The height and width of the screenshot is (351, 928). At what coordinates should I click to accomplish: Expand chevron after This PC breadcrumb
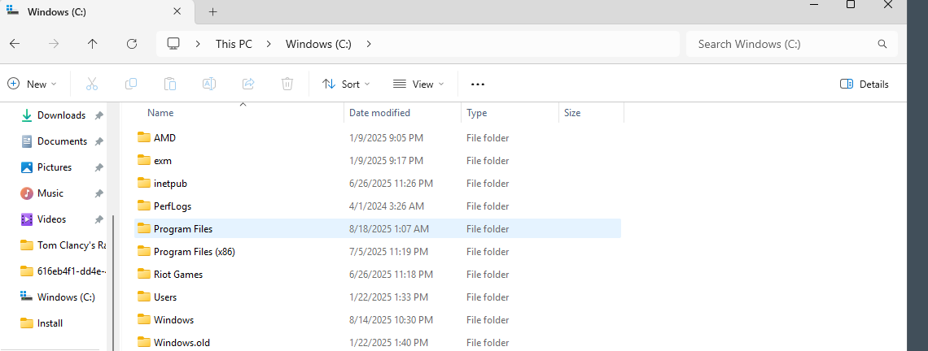[x=269, y=44]
